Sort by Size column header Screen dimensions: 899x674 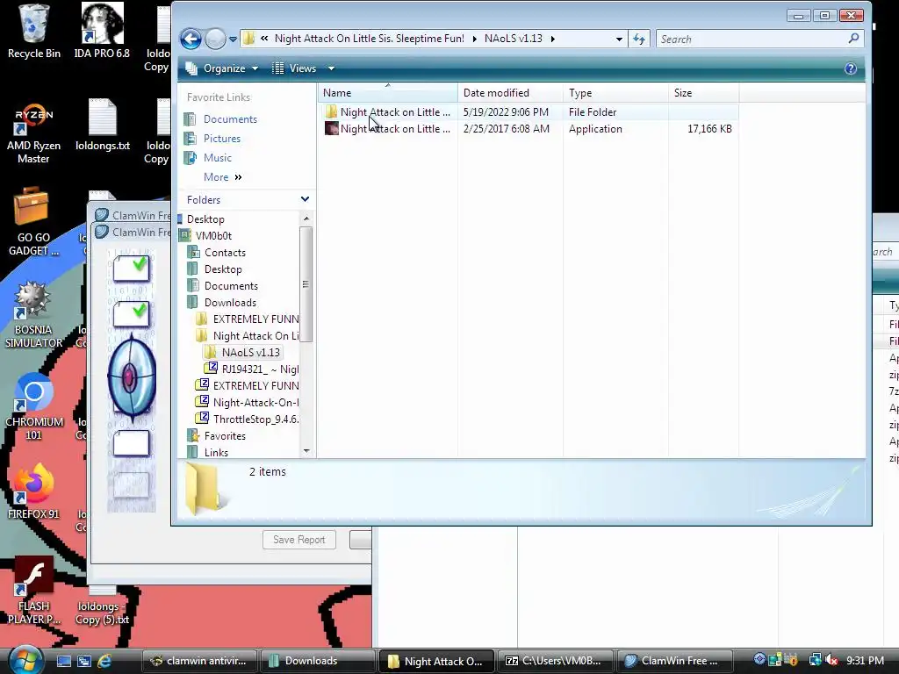point(703,92)
